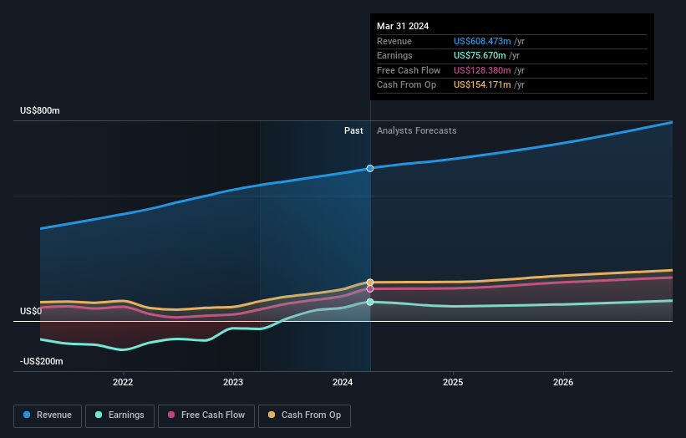
Task: Click the US$0 y-axis label
Action: point(31,311)
